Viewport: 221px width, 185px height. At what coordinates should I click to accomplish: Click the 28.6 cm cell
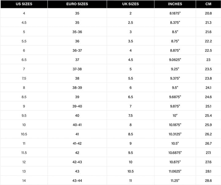tap(208, 181)
